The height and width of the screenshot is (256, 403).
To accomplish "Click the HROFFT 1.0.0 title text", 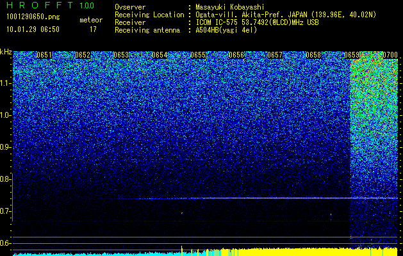I will (51, 5).
